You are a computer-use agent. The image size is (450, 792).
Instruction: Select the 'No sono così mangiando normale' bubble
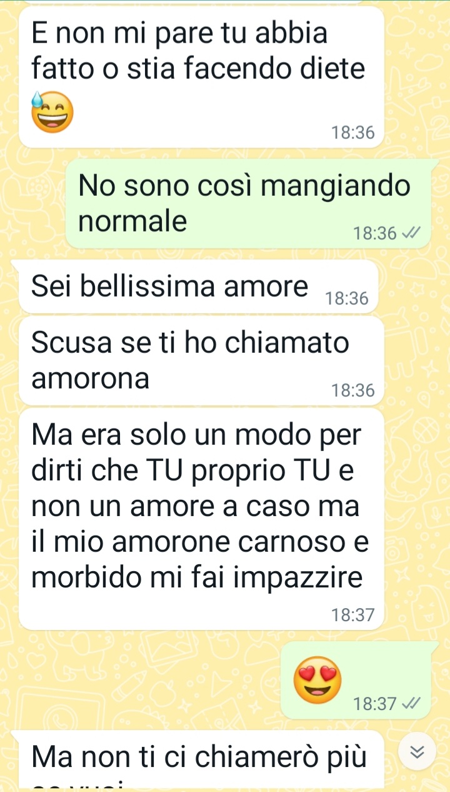(252, 203)
